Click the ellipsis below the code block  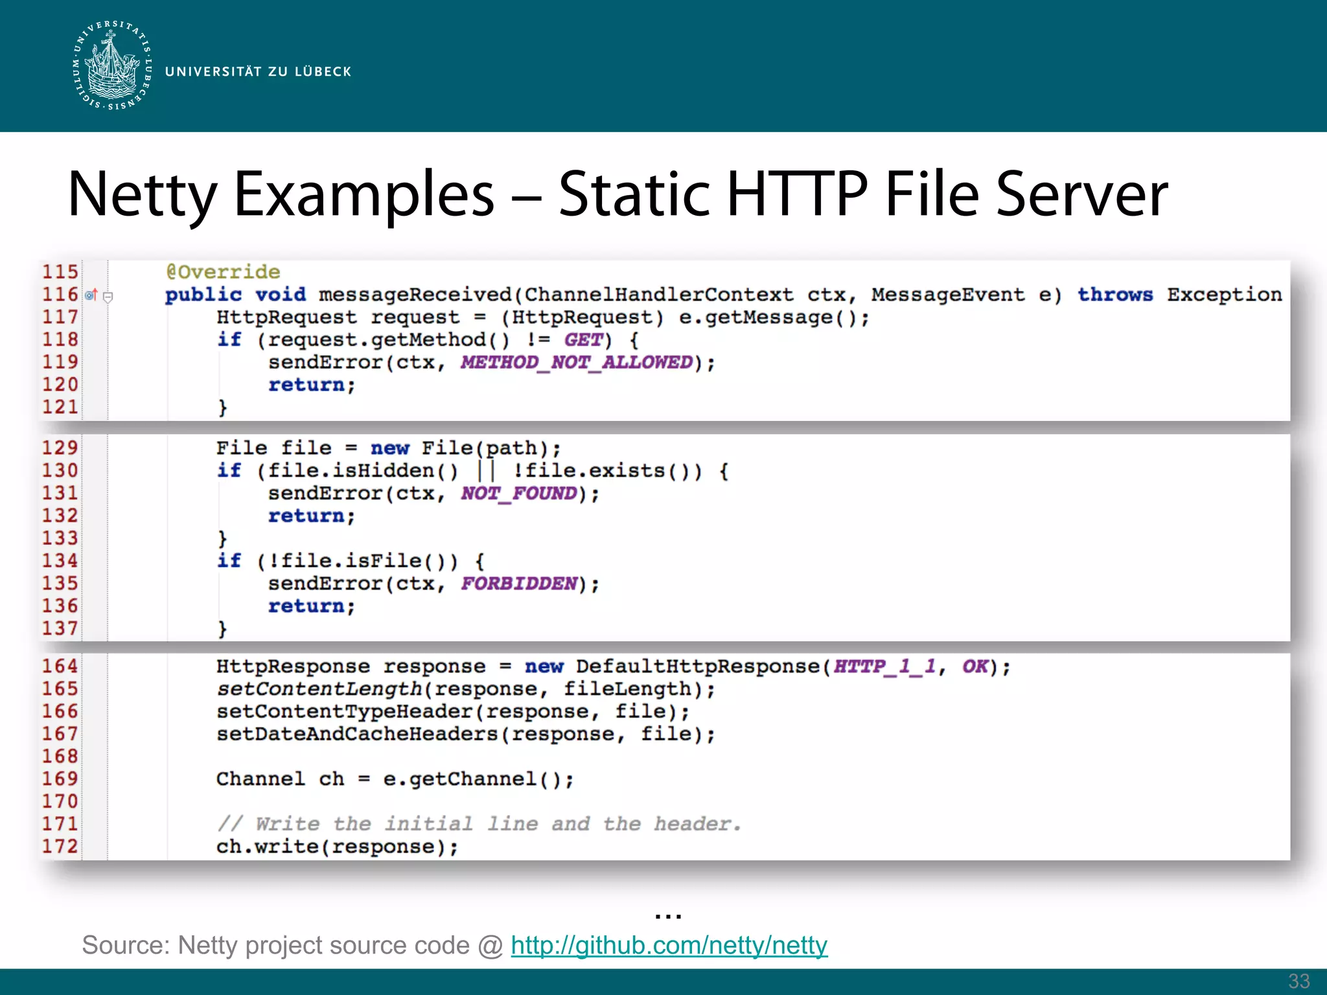(x=668, y=915)
